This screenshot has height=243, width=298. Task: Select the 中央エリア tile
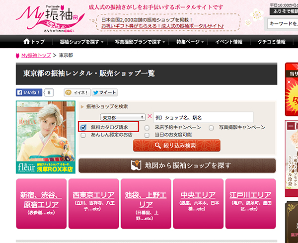point(198,204)
